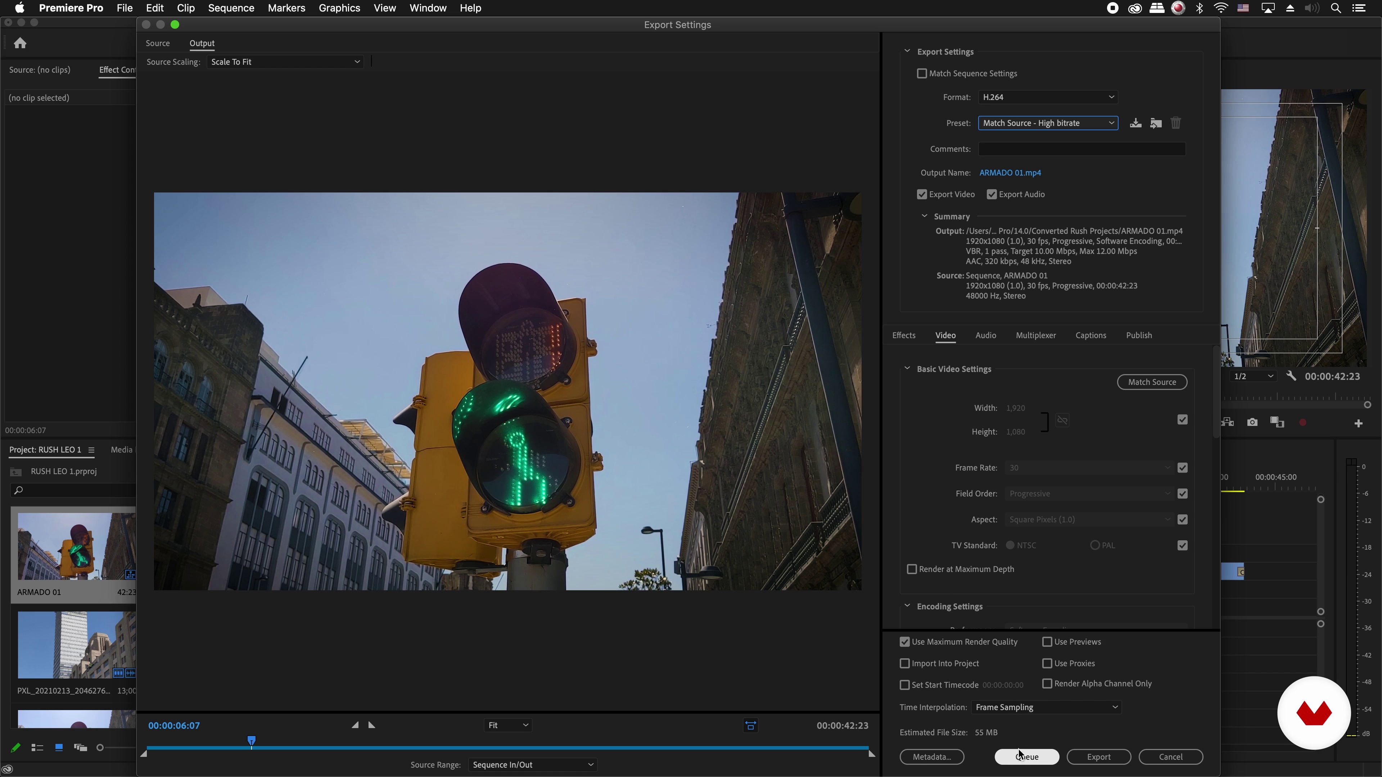Viewport: 1382px width, 777px height.
Task: Toggle the aspect ratio correction icon
Action: click(x=750, y=726)
